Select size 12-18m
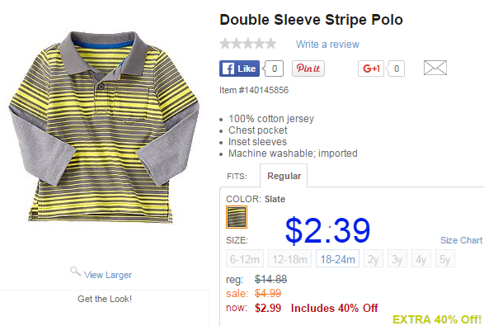484x326 pixels. (x=290, y=258)
